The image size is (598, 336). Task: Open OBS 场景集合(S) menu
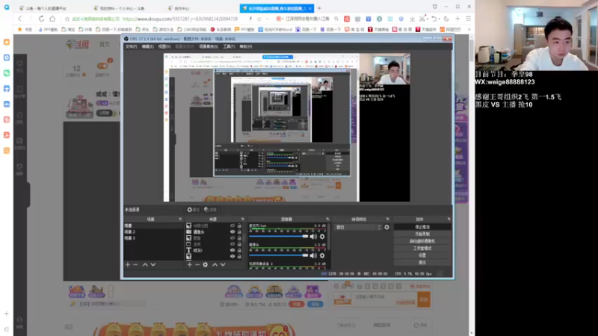click(x=209, y=46)
